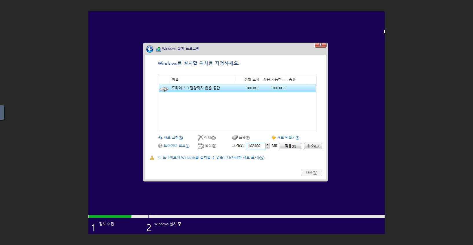Screen dimensions: 473x245
Task: Click the 삭제(D) delete link
Action: point(210,138)
